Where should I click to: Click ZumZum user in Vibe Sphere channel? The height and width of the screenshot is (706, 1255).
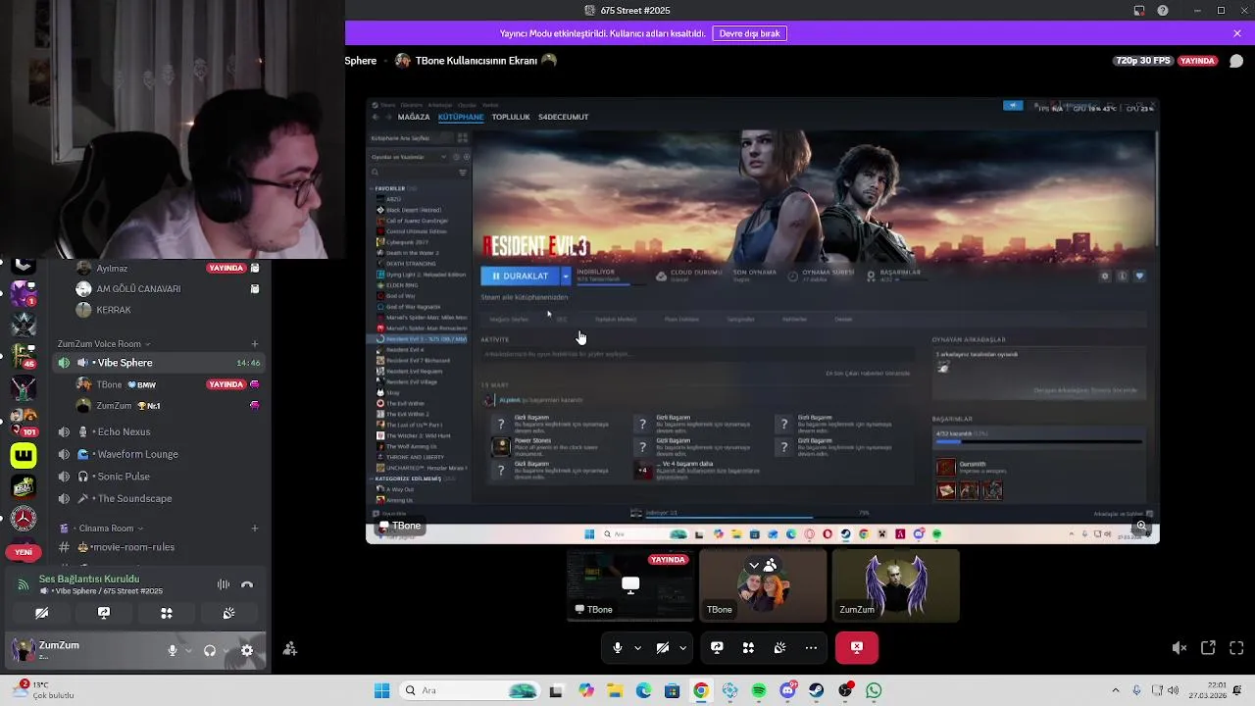click(167, 406)
